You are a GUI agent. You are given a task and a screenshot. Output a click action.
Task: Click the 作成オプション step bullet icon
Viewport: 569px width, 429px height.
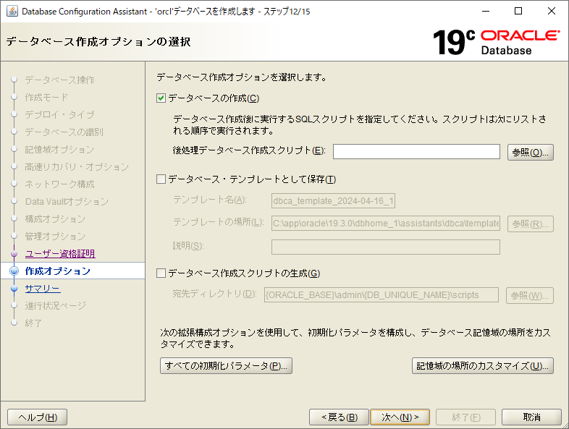[14, 271]
